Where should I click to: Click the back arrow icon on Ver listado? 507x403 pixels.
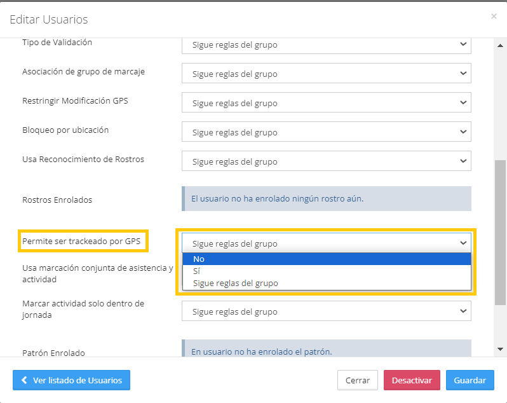(24, 380)
